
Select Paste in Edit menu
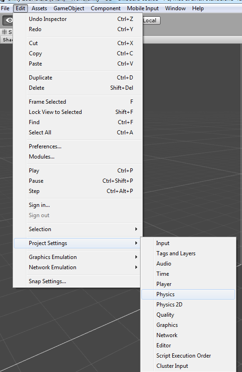[x=78, y=64]
